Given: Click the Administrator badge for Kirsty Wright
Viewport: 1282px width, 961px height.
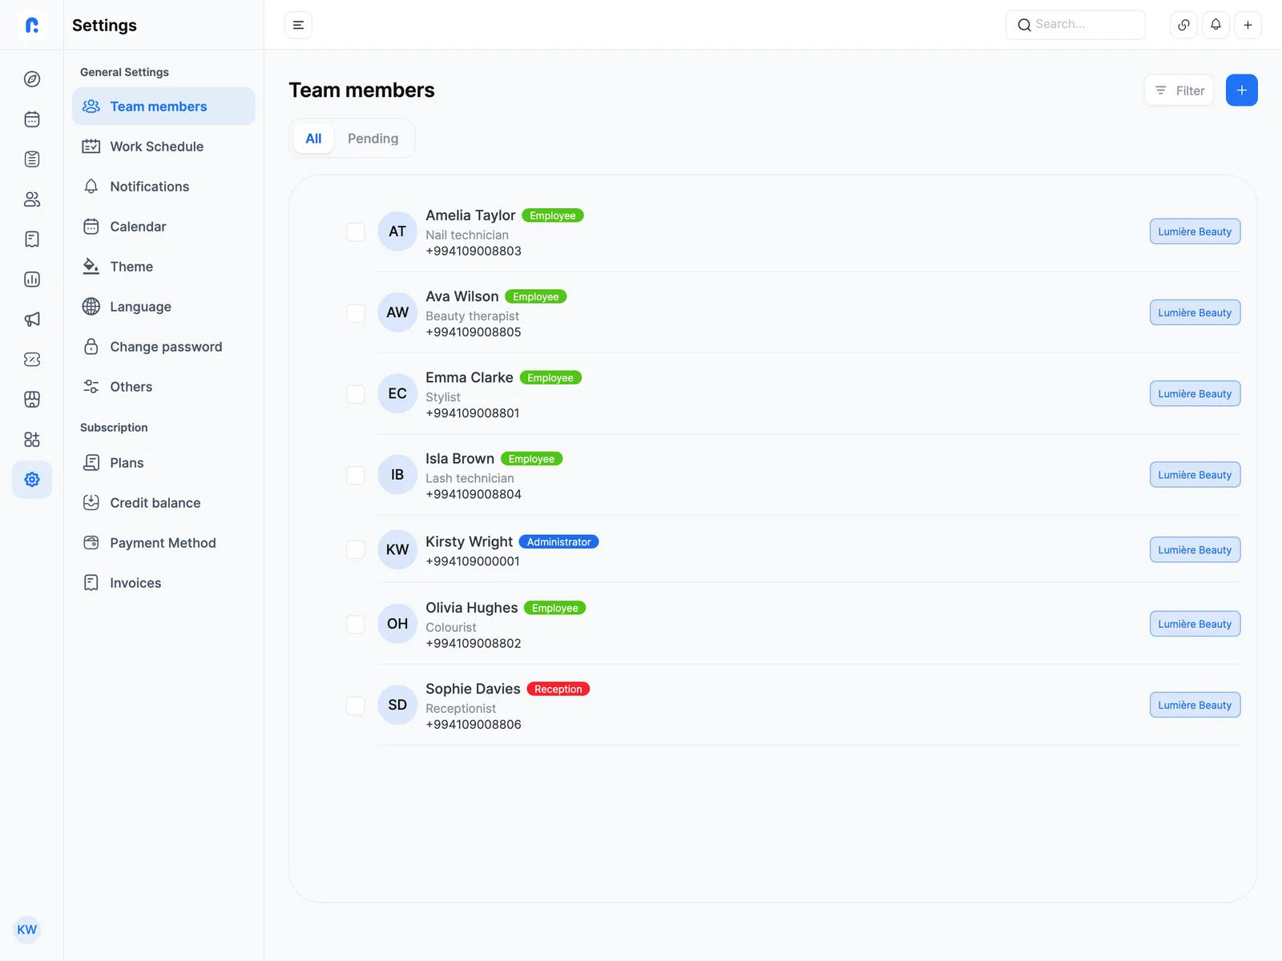Looking at the screenshot, I should click(558, 542).
